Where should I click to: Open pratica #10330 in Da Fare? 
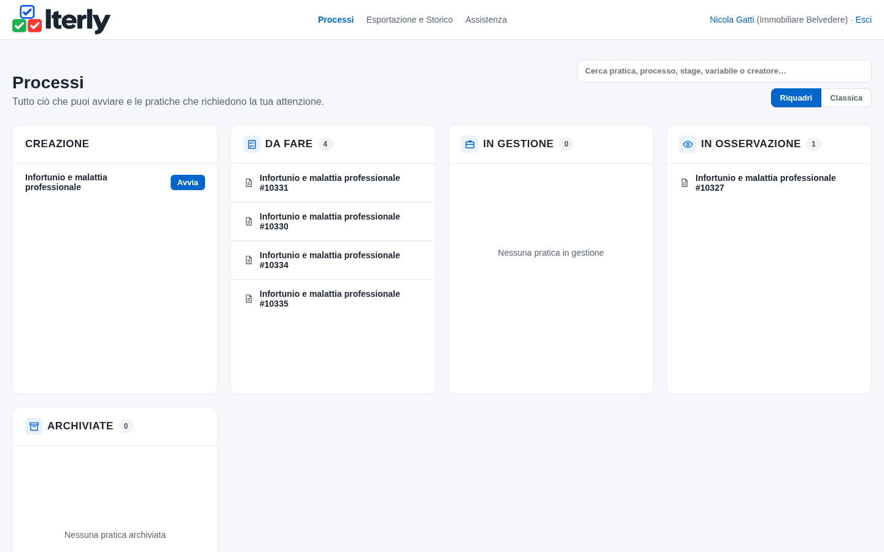pyautogui.click(x=333, y=221)
